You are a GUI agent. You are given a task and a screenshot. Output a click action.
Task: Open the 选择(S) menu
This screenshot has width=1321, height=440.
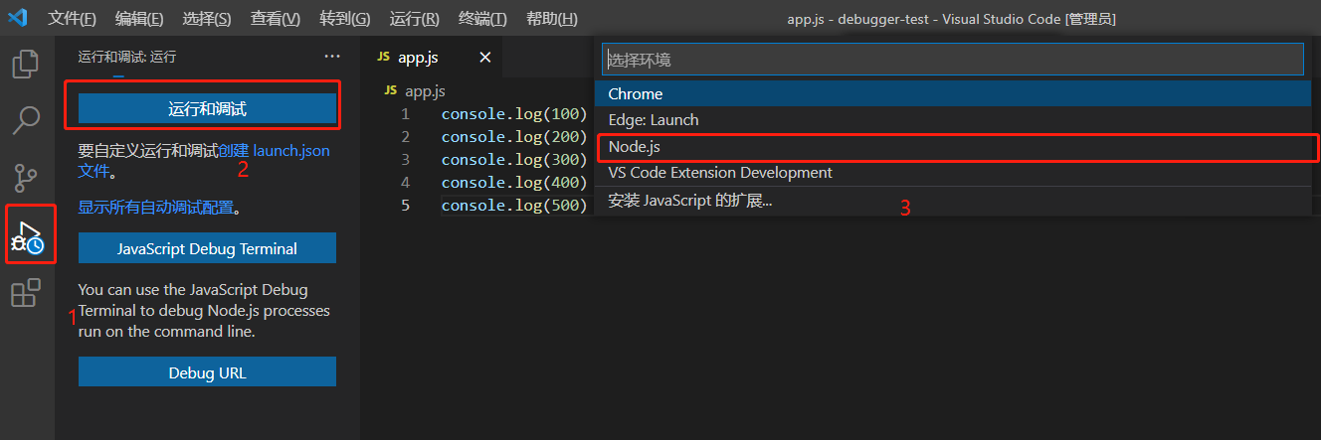tap(207, 19)
